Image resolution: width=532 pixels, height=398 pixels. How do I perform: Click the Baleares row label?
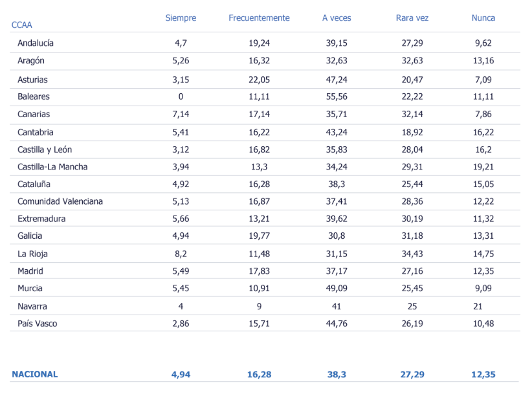point(34,96)
